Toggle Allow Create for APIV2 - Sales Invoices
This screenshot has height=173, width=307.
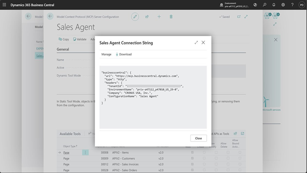(x=204, y=164)
